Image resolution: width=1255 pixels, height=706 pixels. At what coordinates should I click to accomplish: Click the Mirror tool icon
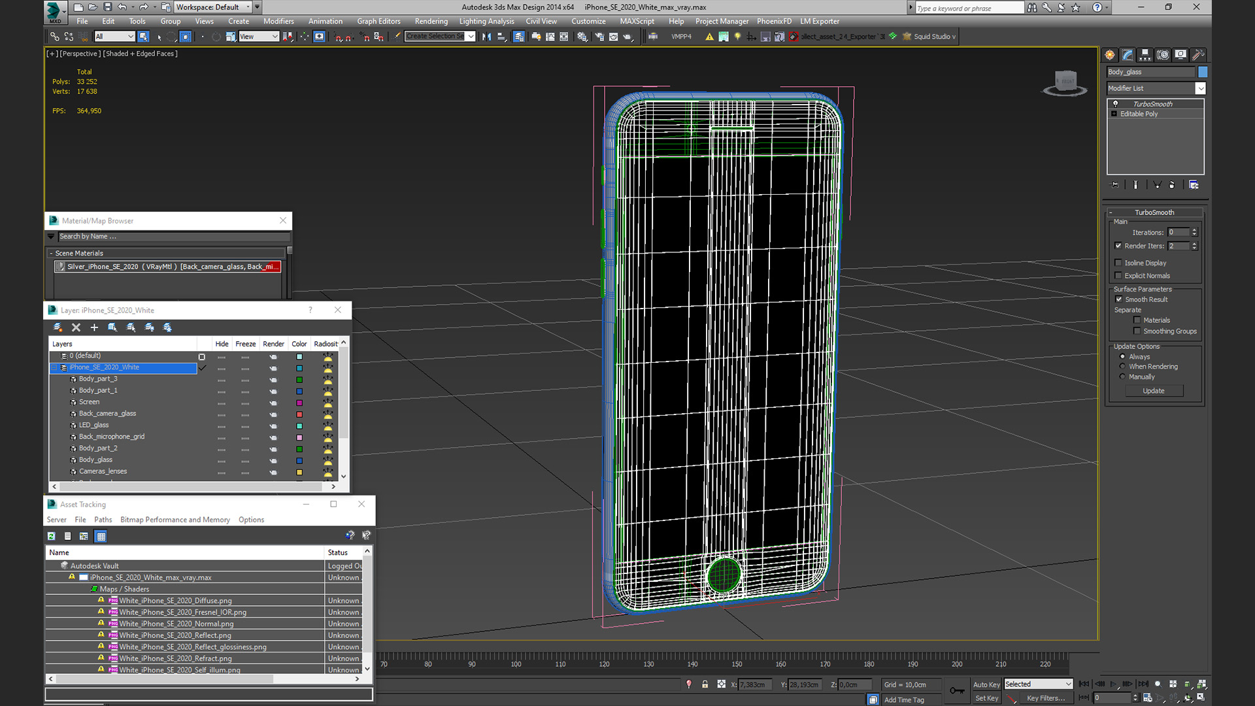click(486, 37)
